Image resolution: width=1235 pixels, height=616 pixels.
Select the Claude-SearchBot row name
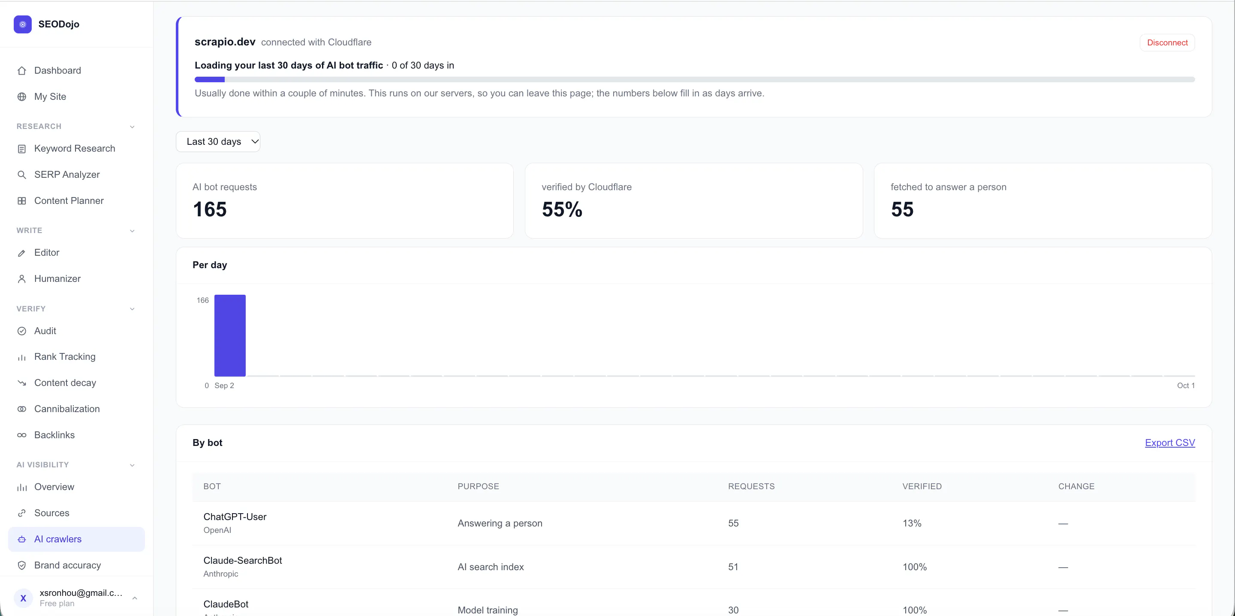click(243, 560)
